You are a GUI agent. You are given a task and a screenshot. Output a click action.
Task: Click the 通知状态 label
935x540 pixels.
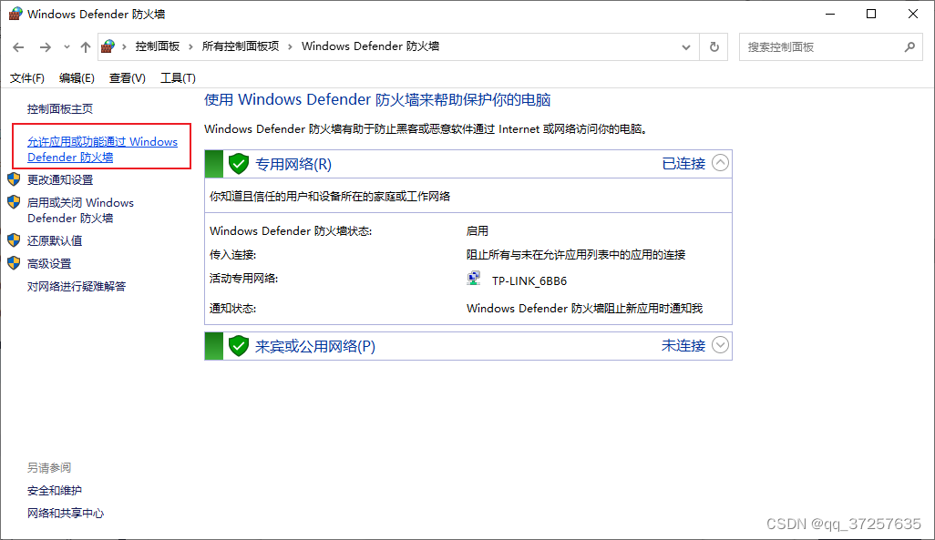point(232,309)
